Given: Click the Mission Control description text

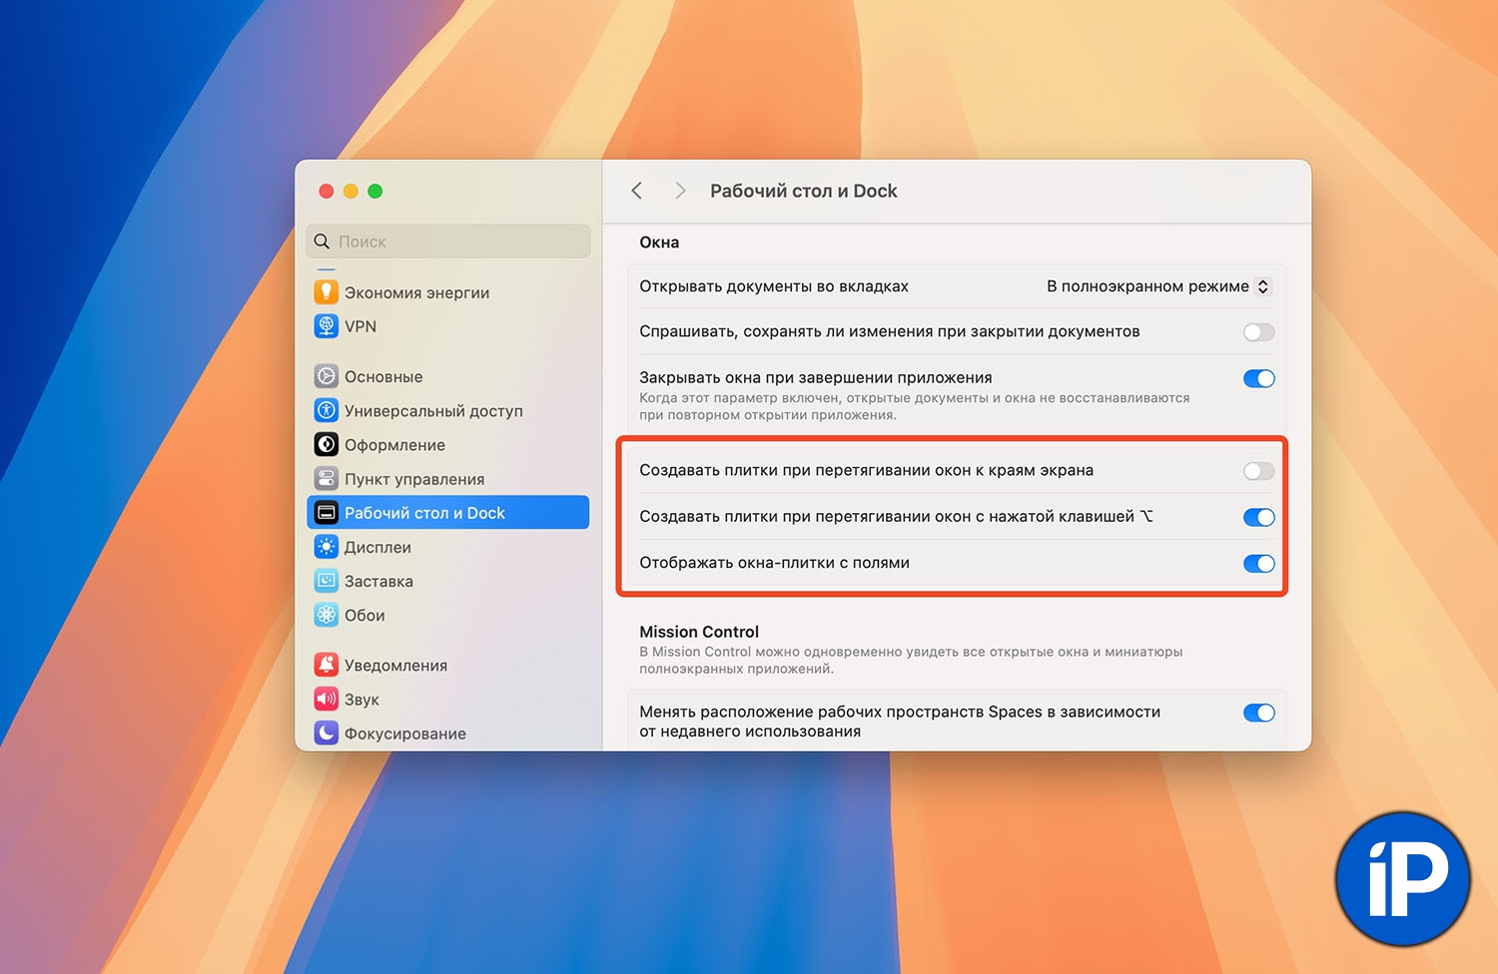Looking at the screenshot, I should tap(911, 660).
